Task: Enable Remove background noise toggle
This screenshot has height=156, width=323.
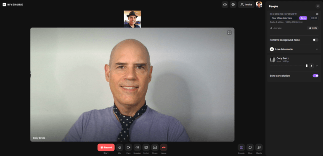Action: point(315,40)
